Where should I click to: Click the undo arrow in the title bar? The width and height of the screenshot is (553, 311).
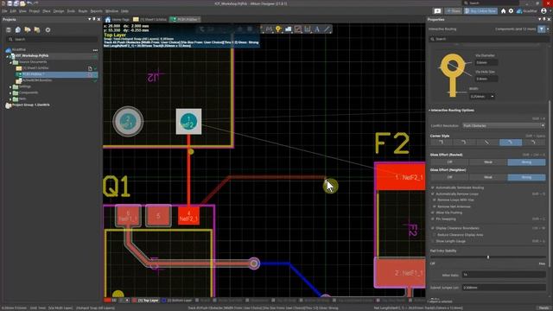coord(29,3)
